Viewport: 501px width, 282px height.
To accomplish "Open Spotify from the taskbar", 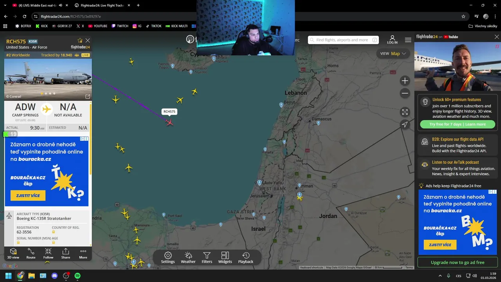I will pos(77,276).
